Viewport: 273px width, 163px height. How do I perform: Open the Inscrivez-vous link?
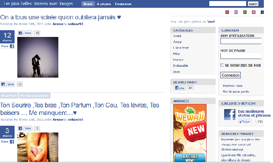232,86
